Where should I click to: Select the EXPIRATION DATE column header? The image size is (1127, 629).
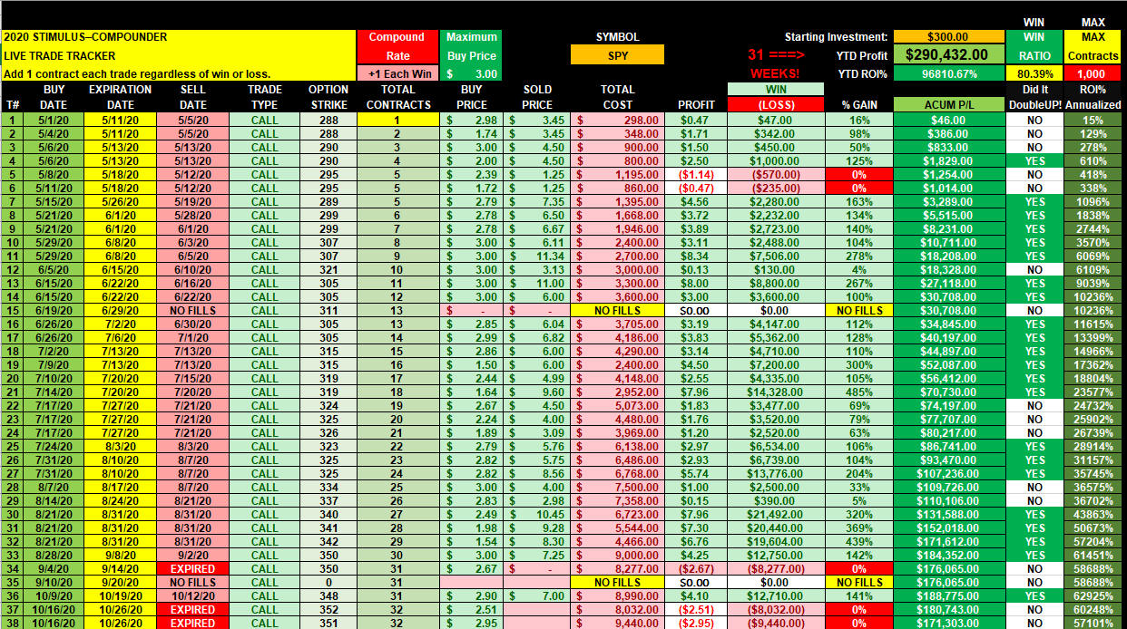pyautogui.click(x=120, y=97)
